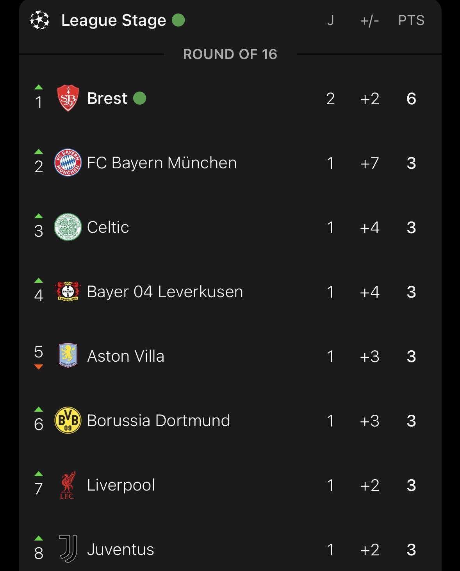Open the Juventus logo
This screenshot has width=460, height=571.
click(x=68, y=549)
